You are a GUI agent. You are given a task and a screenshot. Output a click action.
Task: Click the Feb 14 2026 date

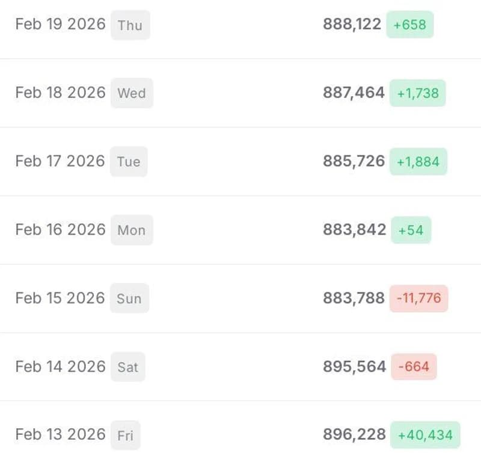[x=61, y=366]
